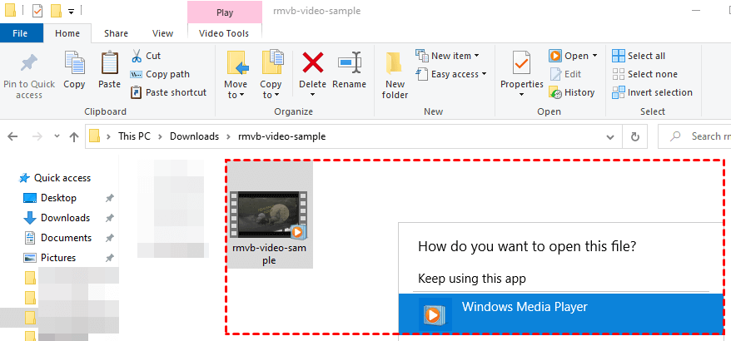Click the Rename button
This screenshot has width=731, height=341.
tap(349, 70)
